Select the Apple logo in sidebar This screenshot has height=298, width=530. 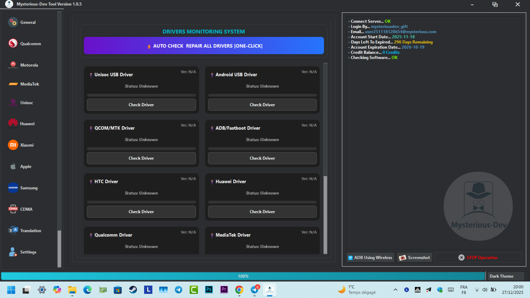[13, 166]
